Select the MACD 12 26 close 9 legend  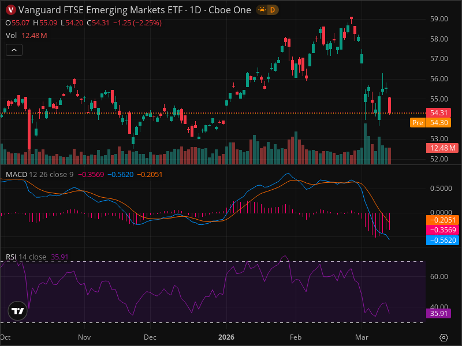pos(39,175)
